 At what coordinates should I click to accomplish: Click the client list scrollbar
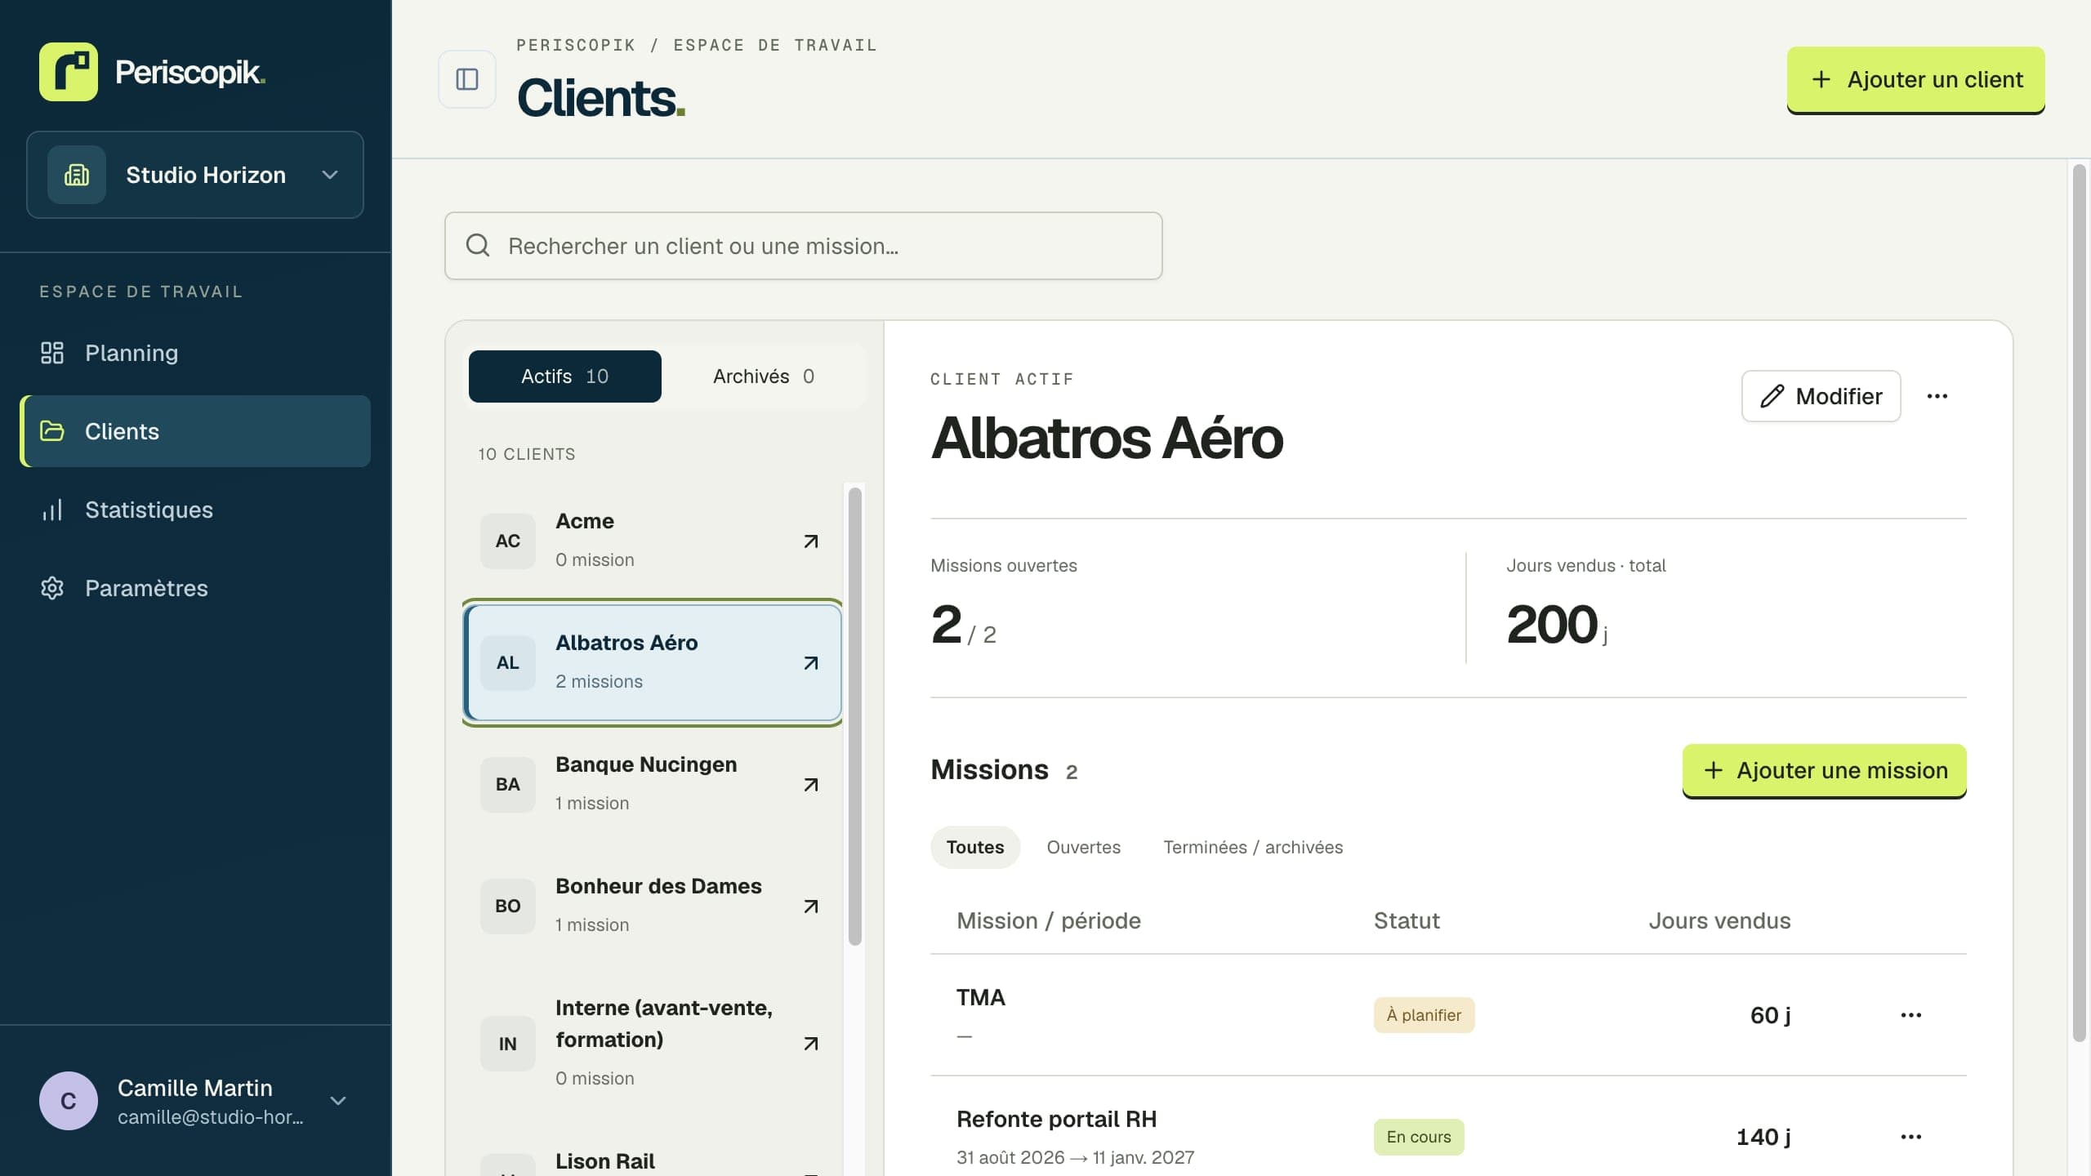coord(855,716)
